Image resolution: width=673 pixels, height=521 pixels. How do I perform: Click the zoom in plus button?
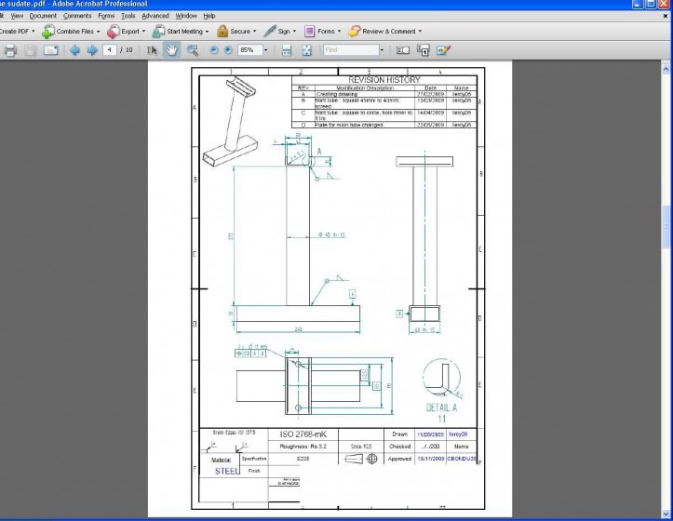pos(227,50)
